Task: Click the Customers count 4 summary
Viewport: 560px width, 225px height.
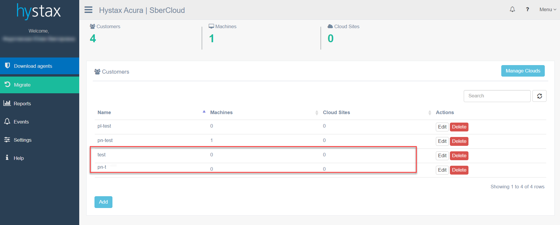Action: pyautogui.click(x=93, y=38)
